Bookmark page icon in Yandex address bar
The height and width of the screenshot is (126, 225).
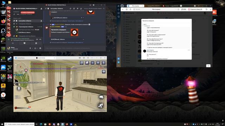pyautogui.click(x=178, y=9)
